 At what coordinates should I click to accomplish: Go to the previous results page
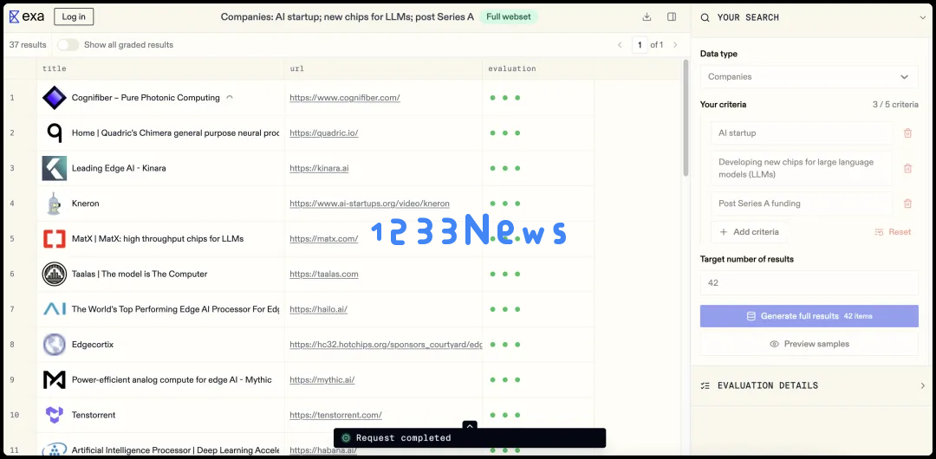(620, 45)
